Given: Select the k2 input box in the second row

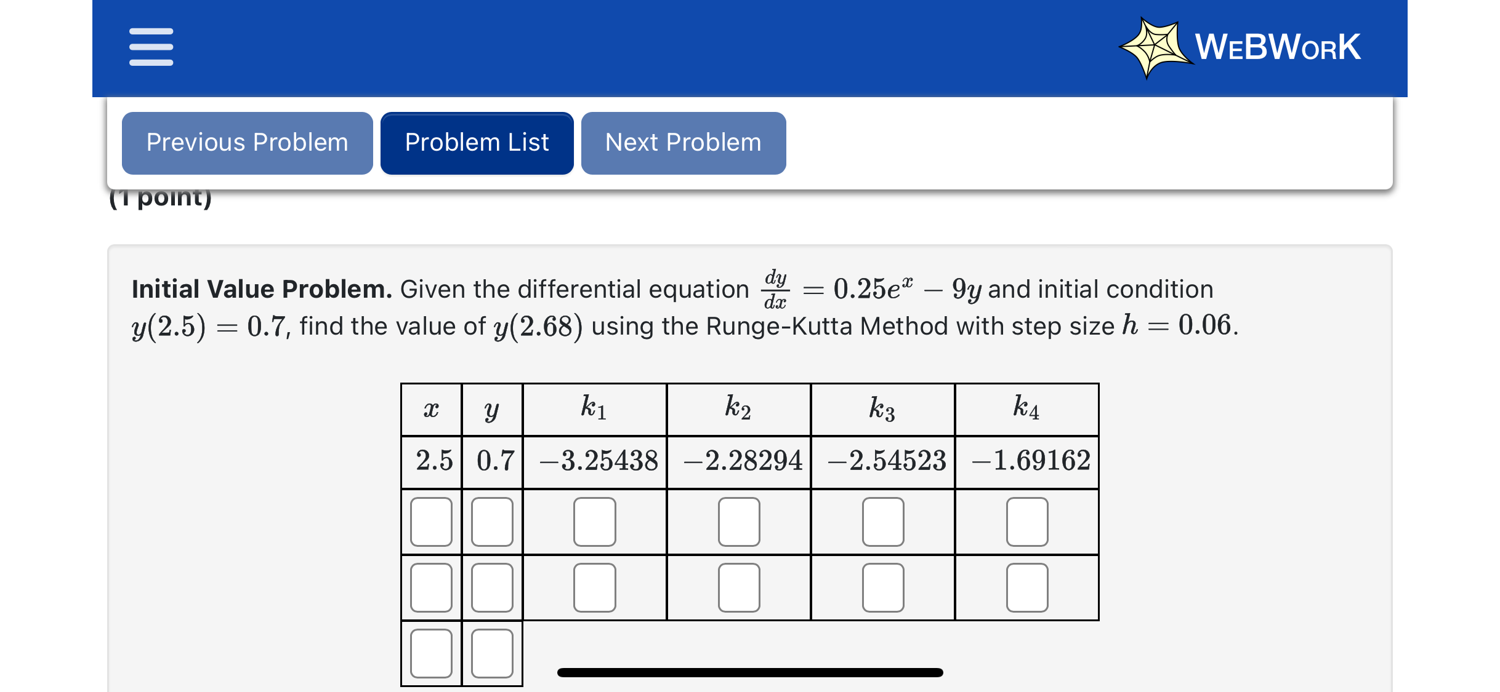Looking at the screenshot, I should [x=738, y=522].
